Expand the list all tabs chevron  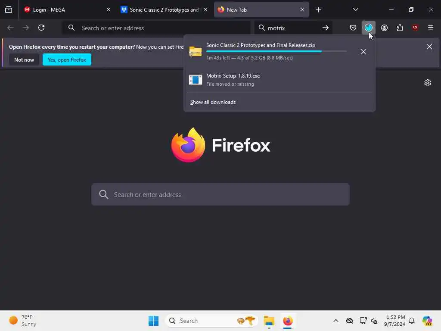355,9
